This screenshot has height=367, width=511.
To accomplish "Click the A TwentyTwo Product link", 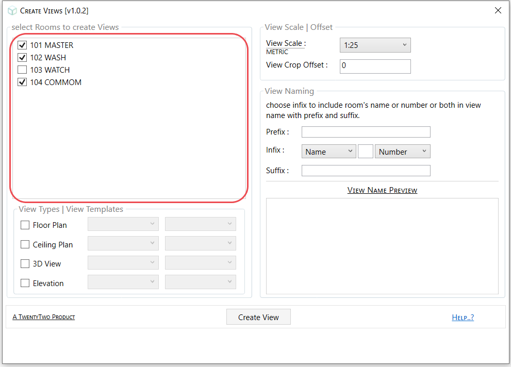I will point(44,317).
